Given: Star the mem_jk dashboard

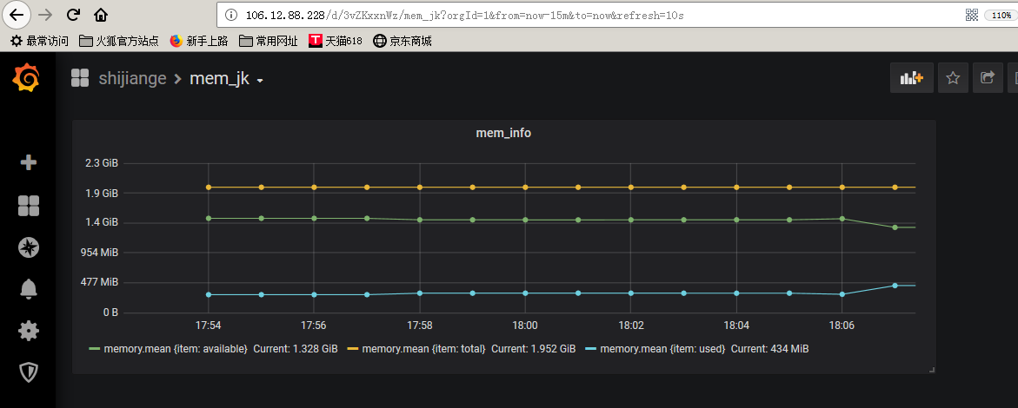Looking at the screenshot, I should click(953, 78).
